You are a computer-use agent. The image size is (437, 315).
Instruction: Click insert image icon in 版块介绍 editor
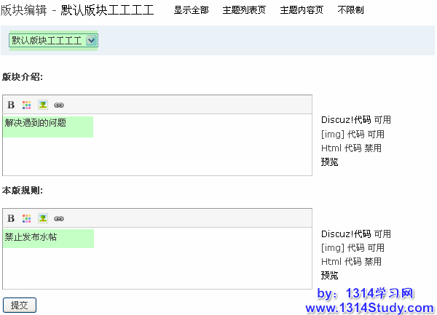(x=43, y=105)
